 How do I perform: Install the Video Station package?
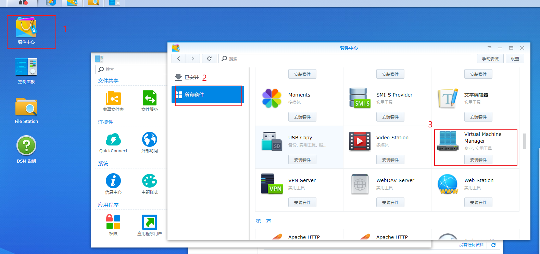click(390, 160)
